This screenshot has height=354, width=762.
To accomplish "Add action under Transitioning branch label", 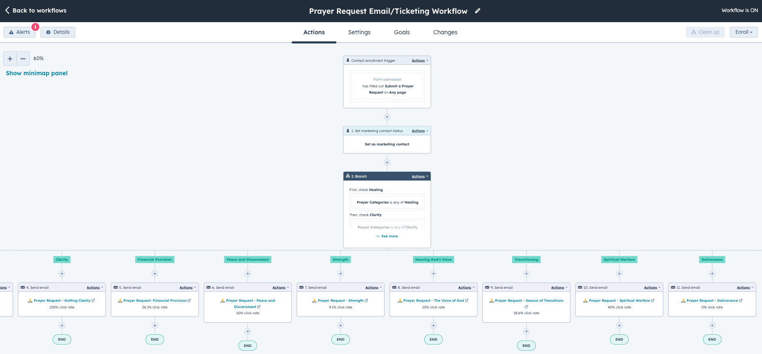I will coord(526,274).
